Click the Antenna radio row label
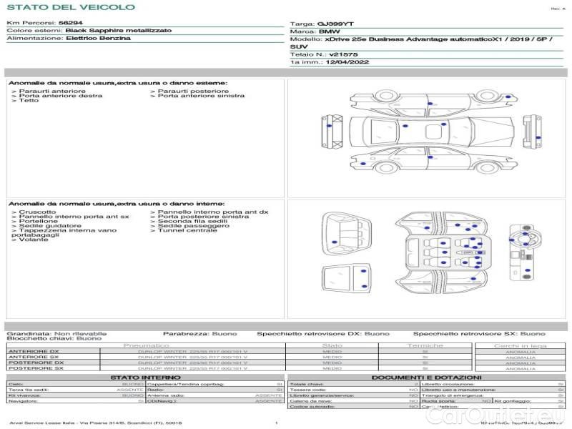The height and width of the screenshot is (429, 572). 166,395
